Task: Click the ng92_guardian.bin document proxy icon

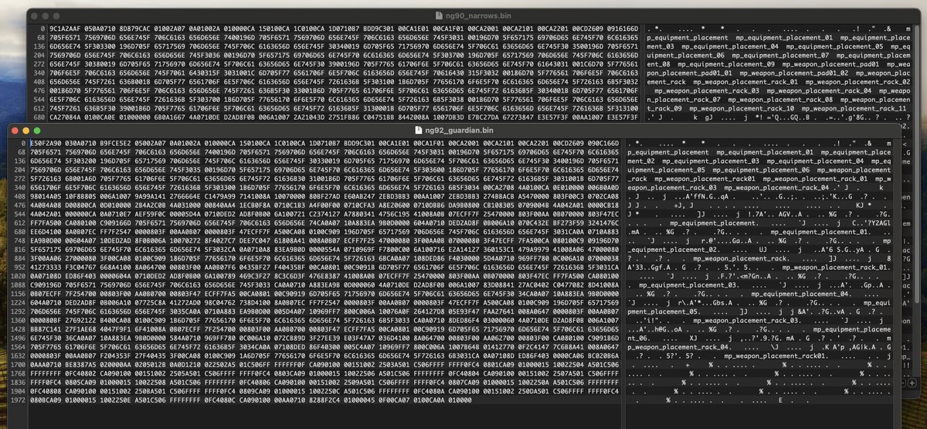Action: 418,131
